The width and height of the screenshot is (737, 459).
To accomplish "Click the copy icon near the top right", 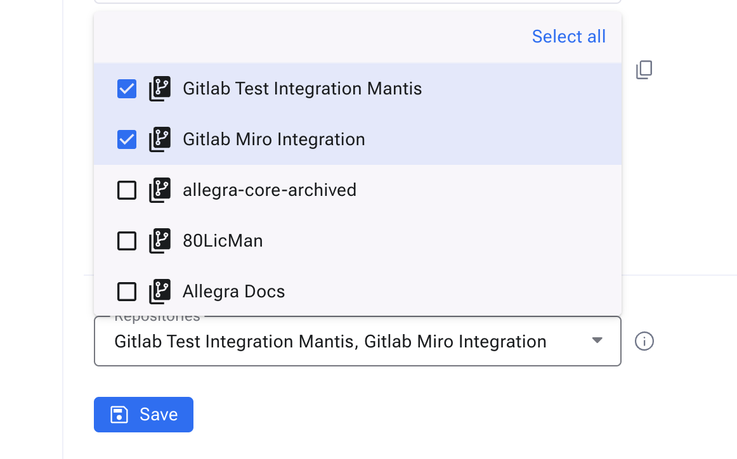I will [644, 70].
